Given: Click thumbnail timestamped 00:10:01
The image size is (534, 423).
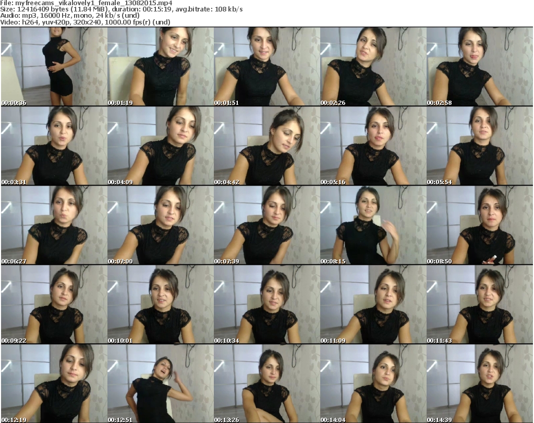Looking at the screenshot, I should tap(161, 305).
